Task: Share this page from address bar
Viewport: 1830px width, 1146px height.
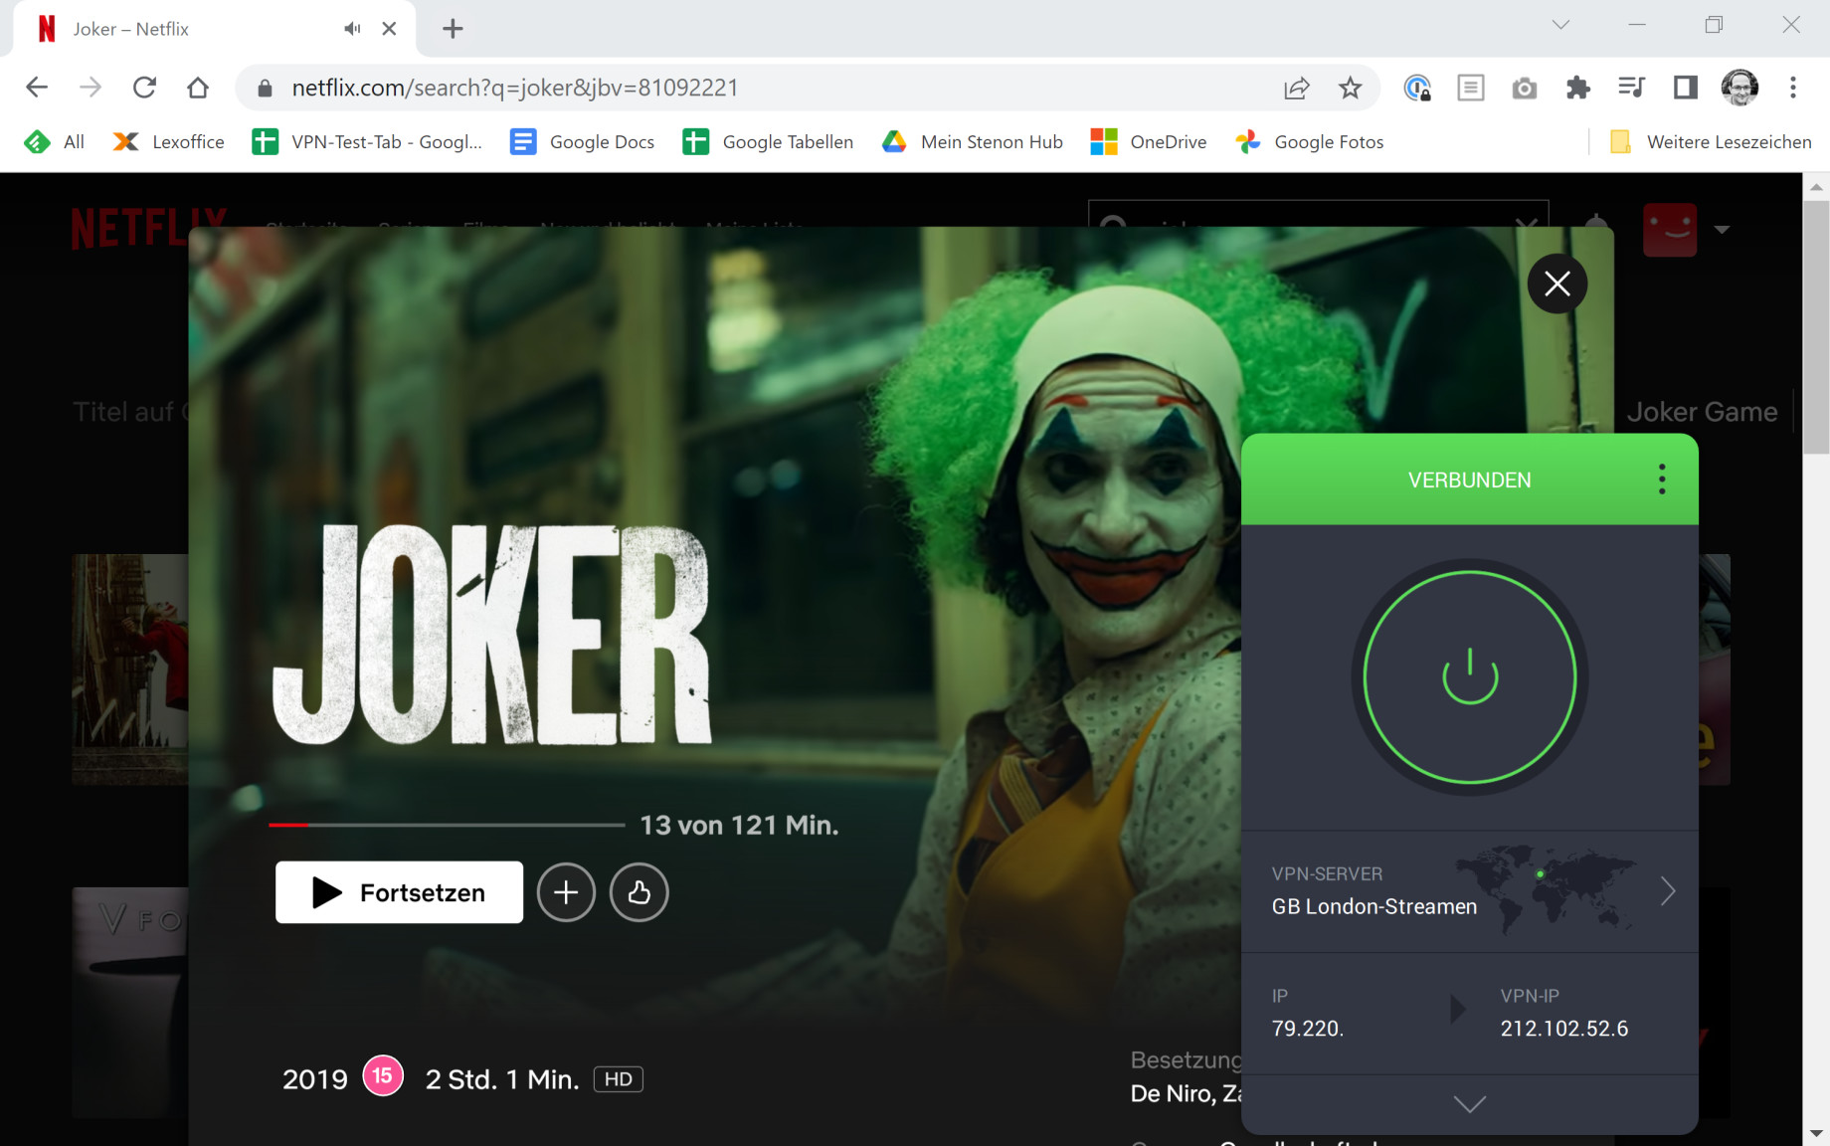Action: pos(1297,88)
